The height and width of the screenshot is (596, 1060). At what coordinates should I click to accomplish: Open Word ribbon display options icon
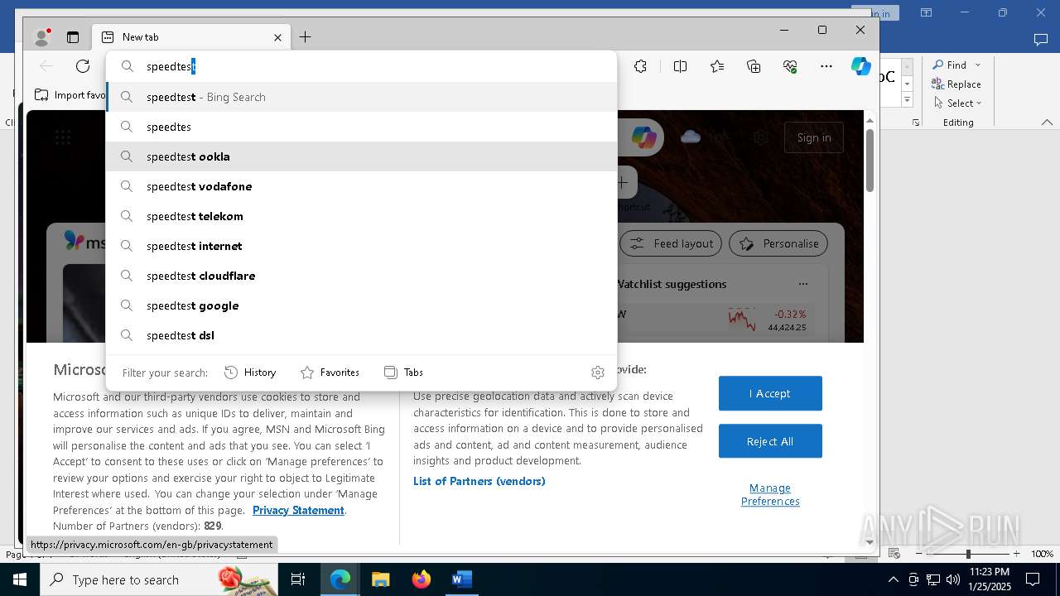click(x=927, y=12)
